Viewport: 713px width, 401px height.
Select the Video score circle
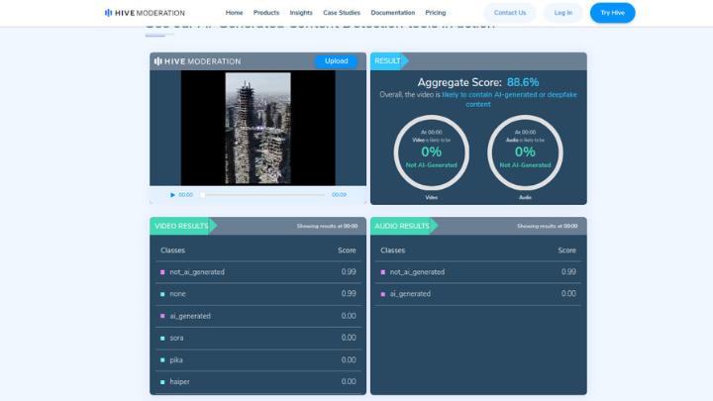click(x=431, y=151)
